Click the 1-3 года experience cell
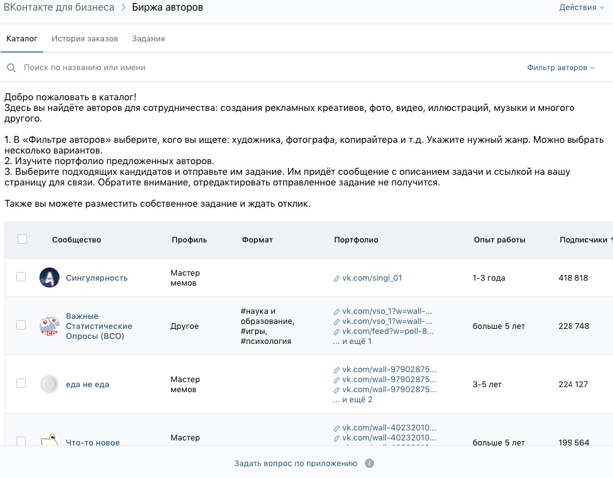 [x=489, y=278]
